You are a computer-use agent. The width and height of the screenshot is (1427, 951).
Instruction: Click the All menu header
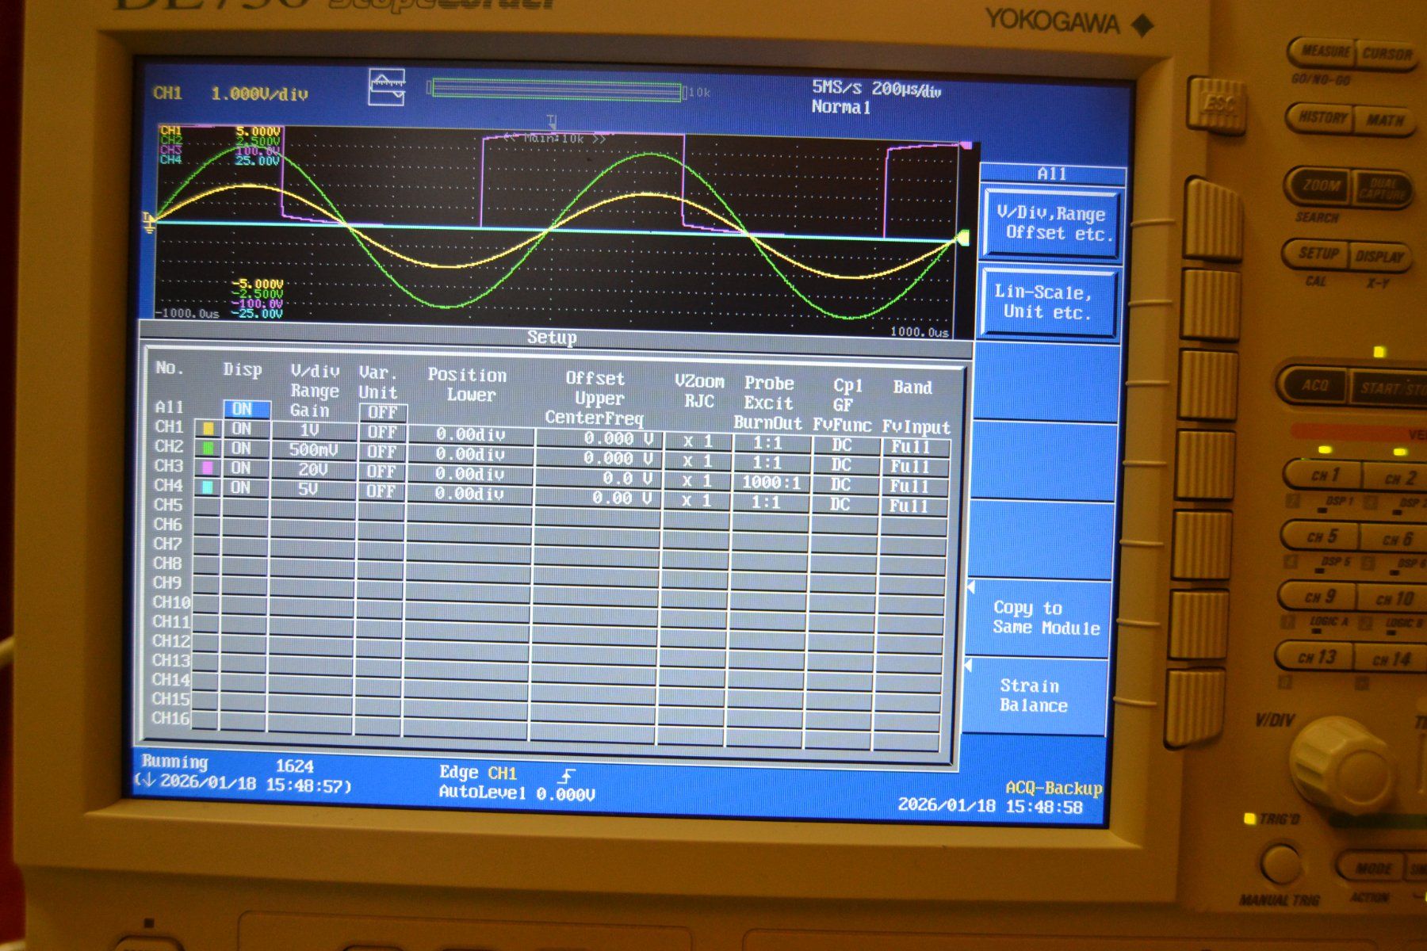point(1053,174)
